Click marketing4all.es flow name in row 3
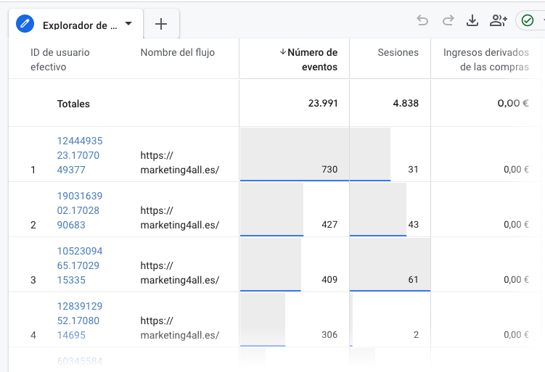545x372 pixels. point(180,273)
